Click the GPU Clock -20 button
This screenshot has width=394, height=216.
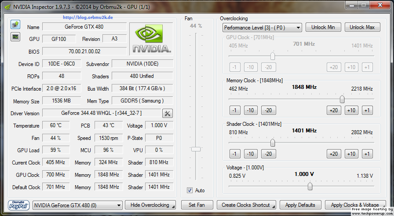pos(269,67)
